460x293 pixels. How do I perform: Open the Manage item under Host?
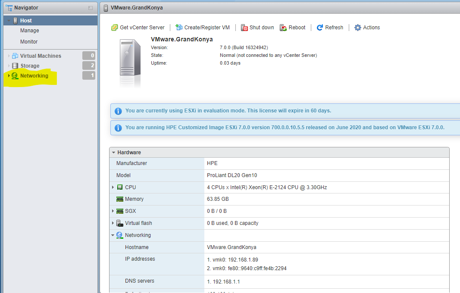(29, 31)
